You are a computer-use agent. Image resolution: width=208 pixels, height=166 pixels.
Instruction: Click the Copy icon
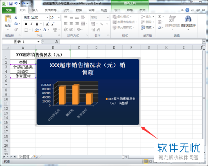[16, 23]
